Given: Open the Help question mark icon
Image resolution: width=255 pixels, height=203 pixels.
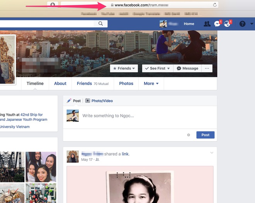Looking at the screenshot, I should [242, 24].
